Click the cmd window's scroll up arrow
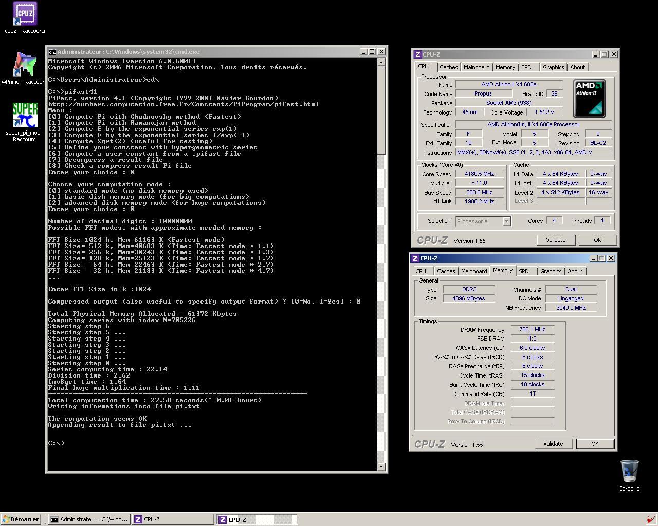This screenshot has height=526, width=658. tap(381, 62)
